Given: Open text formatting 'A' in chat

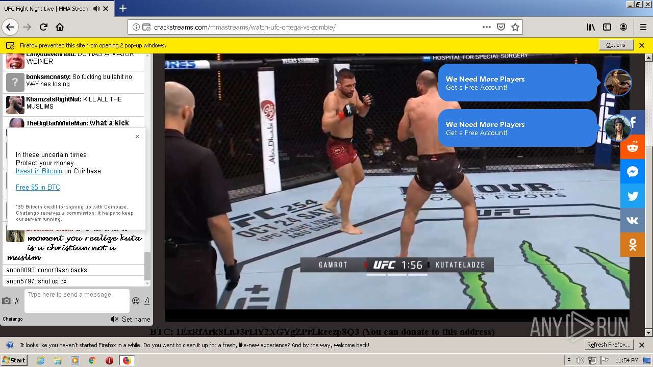Looking at the screenshot, I should click(147, 301).
